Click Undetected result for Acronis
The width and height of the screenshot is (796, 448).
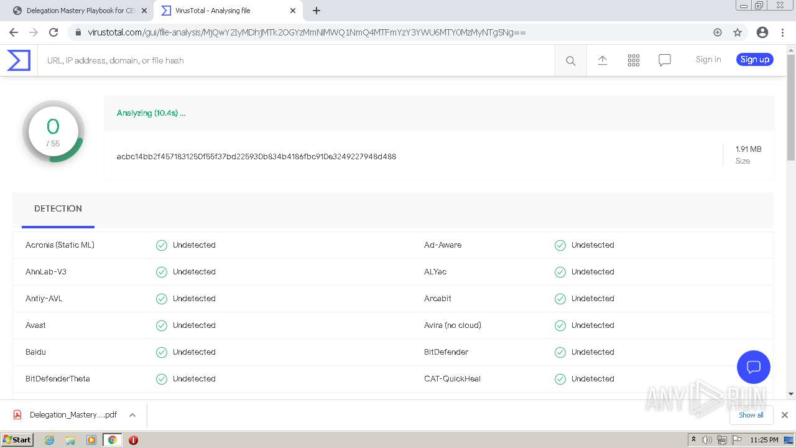pyautogui.click(x=194, y=245)
